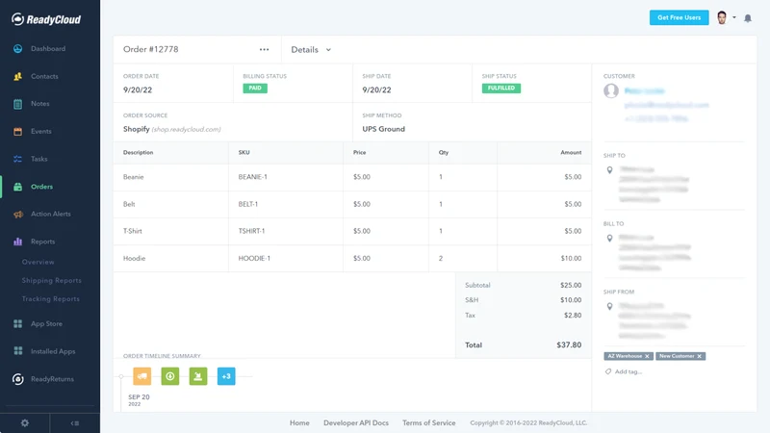Click in Add tag field
This screenshot has width=770, height=433.
pyautogui.click(x=629, y=371)
